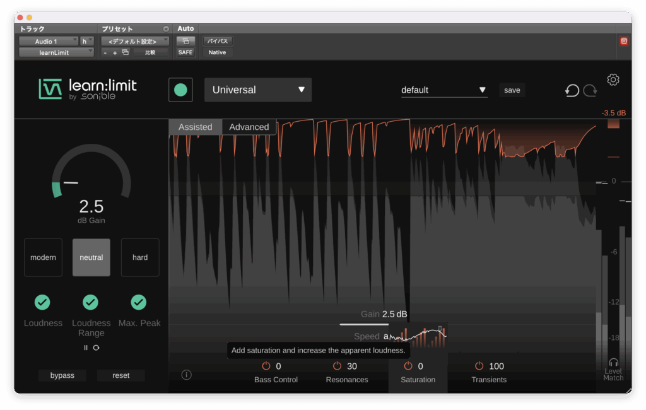Click the preset minus button
The image size is (646, 410).
[x=105, y=53]
